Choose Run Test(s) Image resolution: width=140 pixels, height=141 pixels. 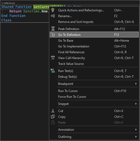pyautogui.click(x=94, y=71)
